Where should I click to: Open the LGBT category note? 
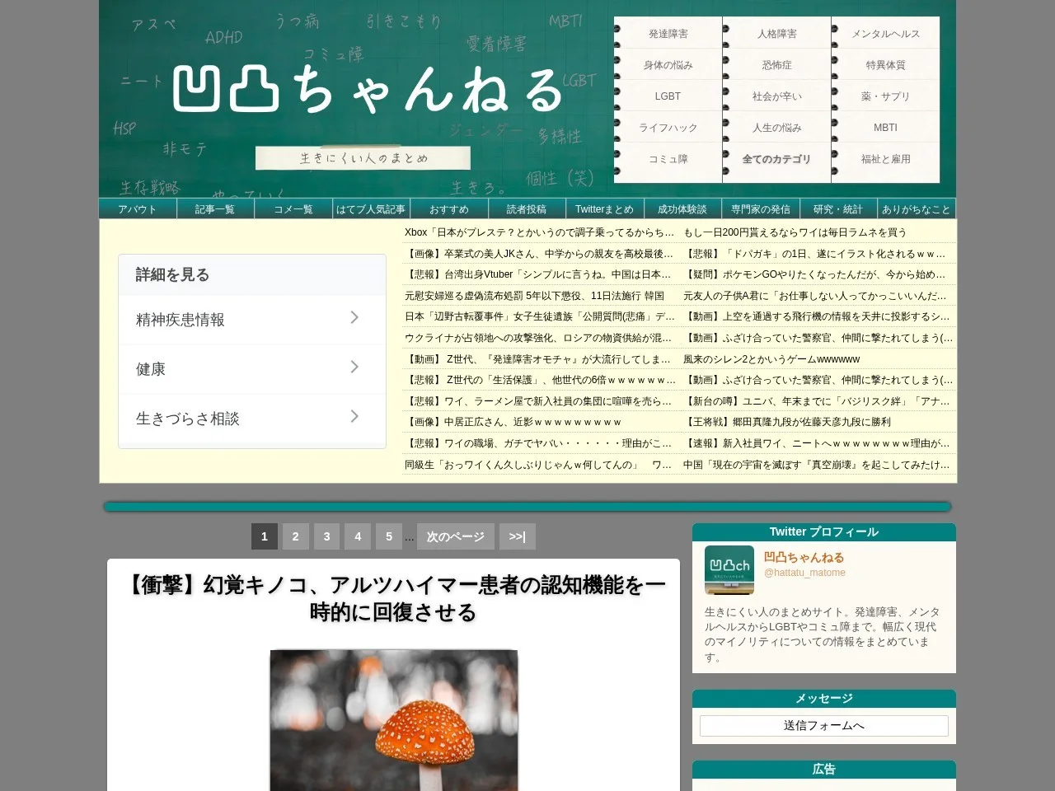(668, 96)
